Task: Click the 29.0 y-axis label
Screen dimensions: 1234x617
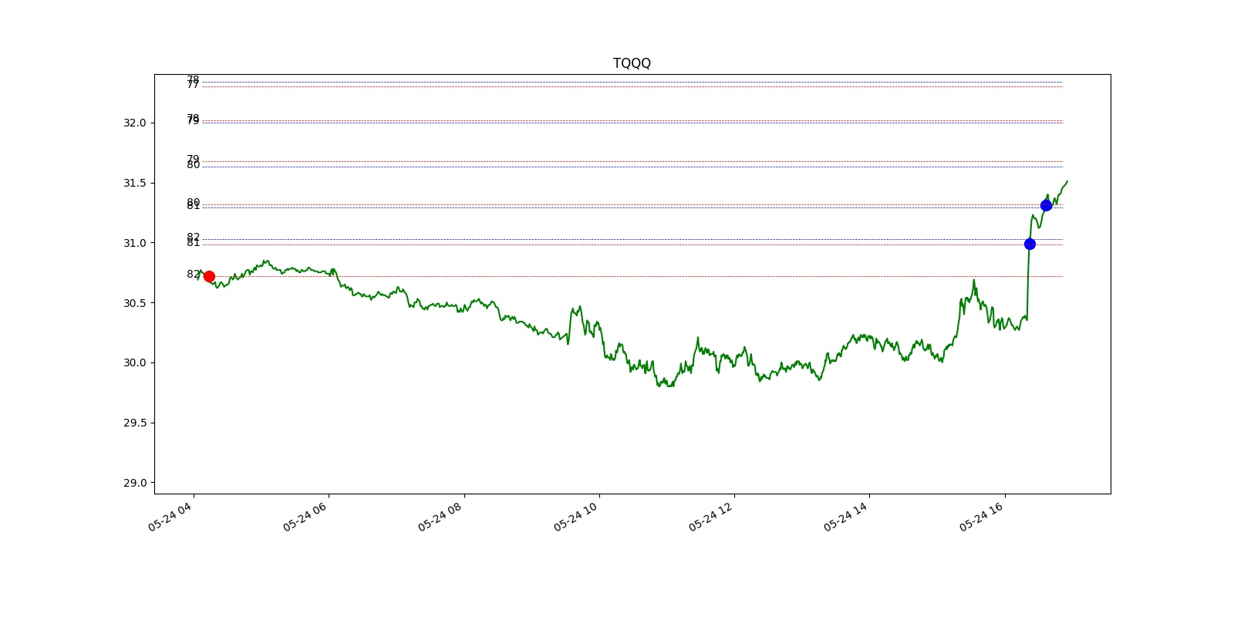Action: coord(134,483)
